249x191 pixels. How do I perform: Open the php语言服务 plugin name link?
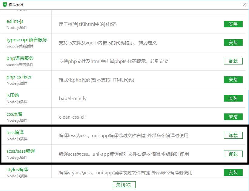pyautogui.click(x=20, y=58)
